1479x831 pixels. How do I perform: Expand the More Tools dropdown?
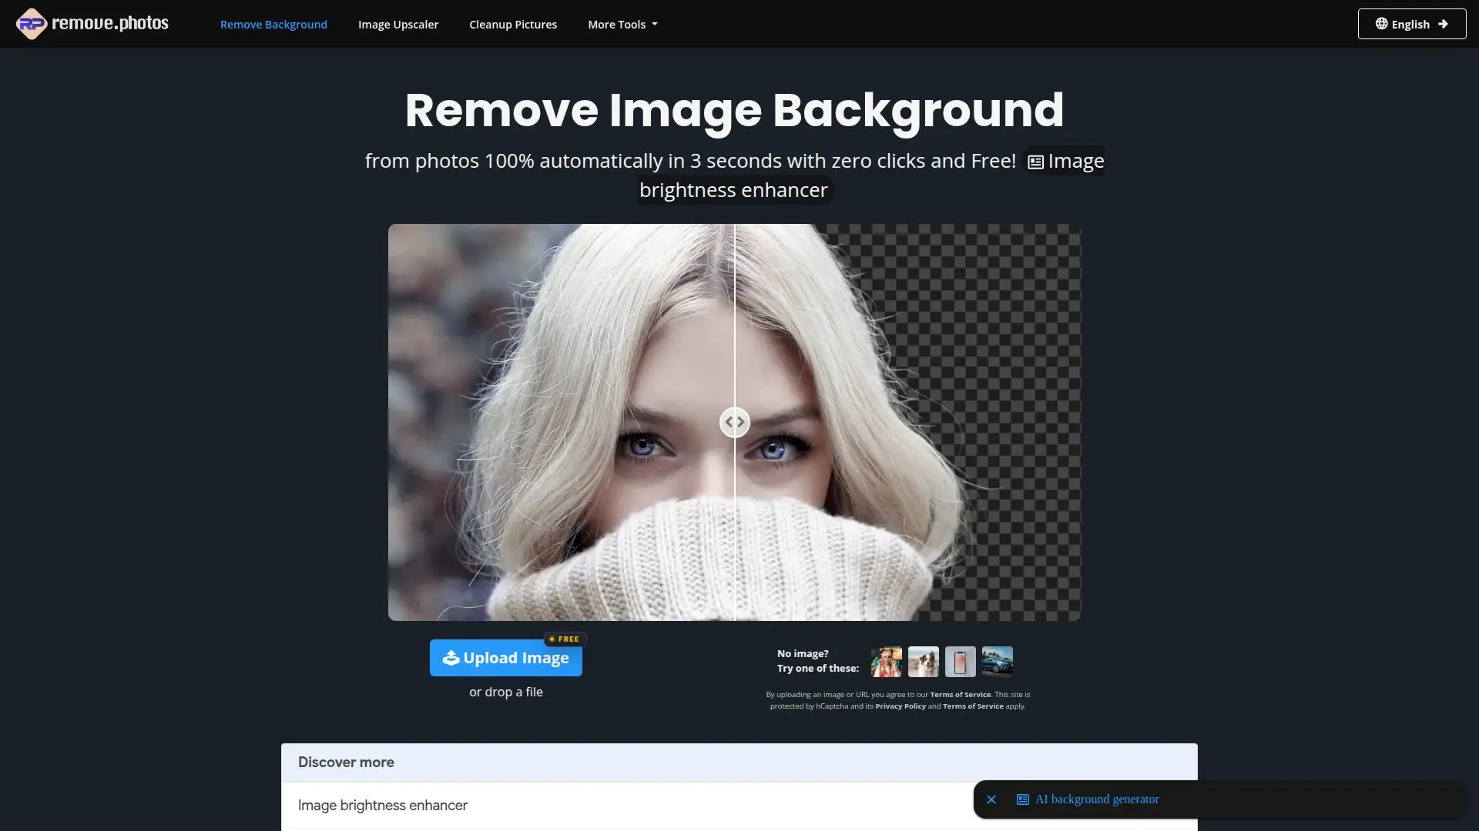click(x=622, y=25)
